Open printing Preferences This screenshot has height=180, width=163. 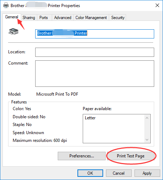click(x=82, y=156)
